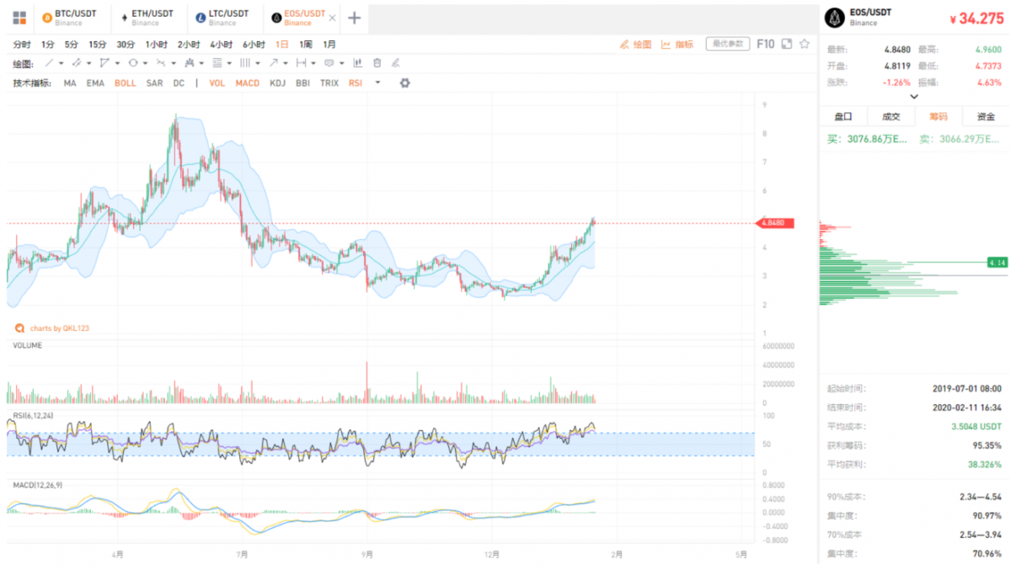The height and width of the screenshot is (570, 1011).
Task: Toggle chart fullscreen mode
Action: click(x=787, y=44)
